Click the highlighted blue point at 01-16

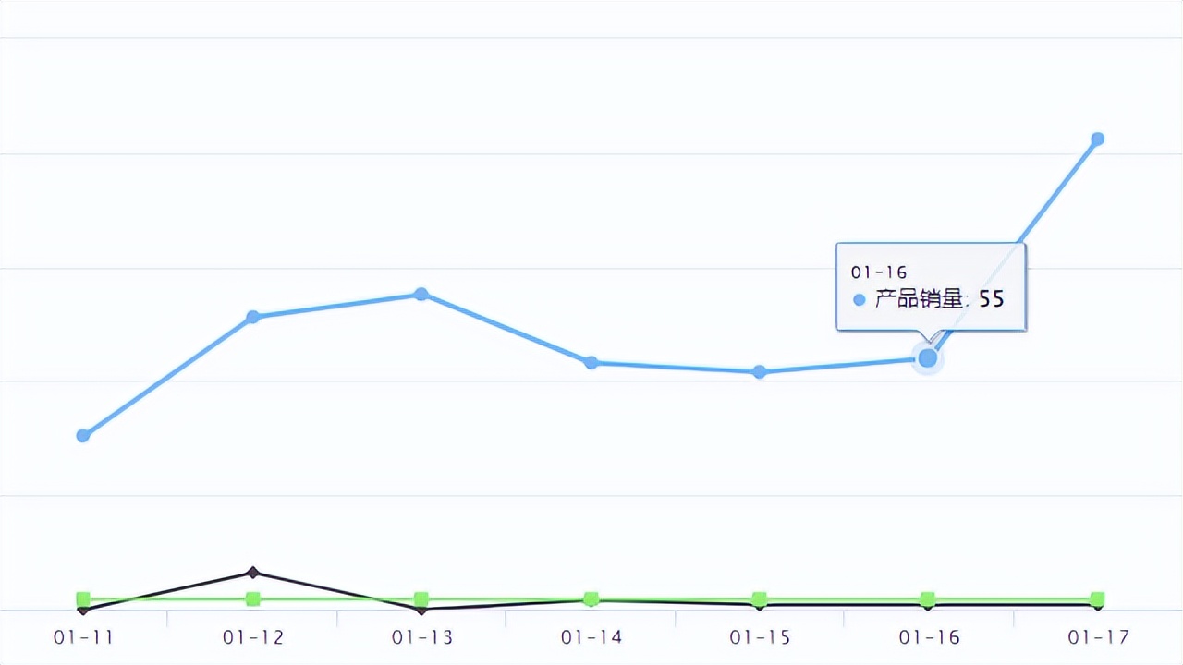point(928,357)
